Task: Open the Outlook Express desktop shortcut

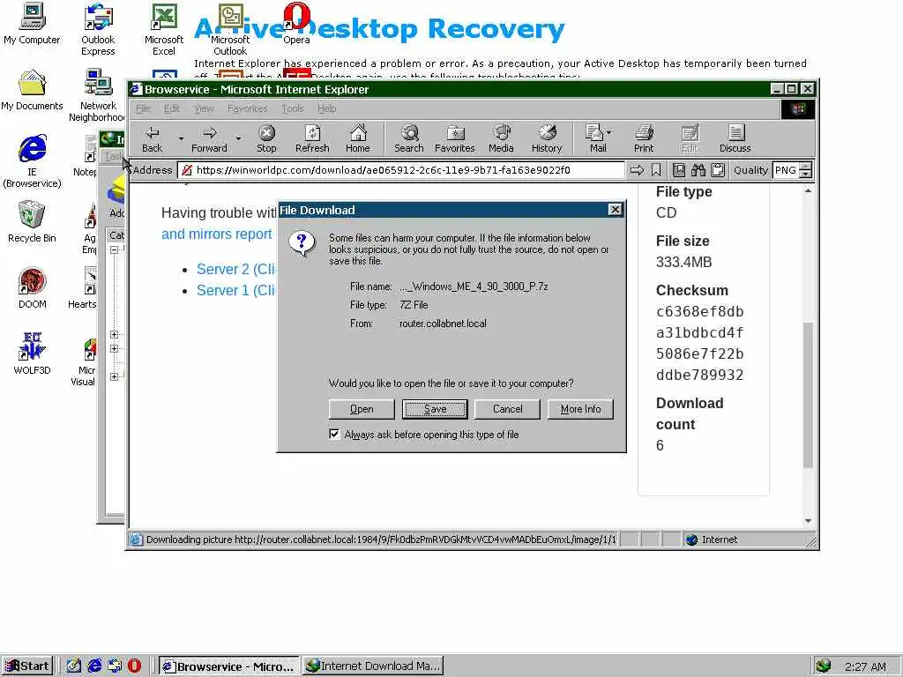Action: tap(98, 29)
